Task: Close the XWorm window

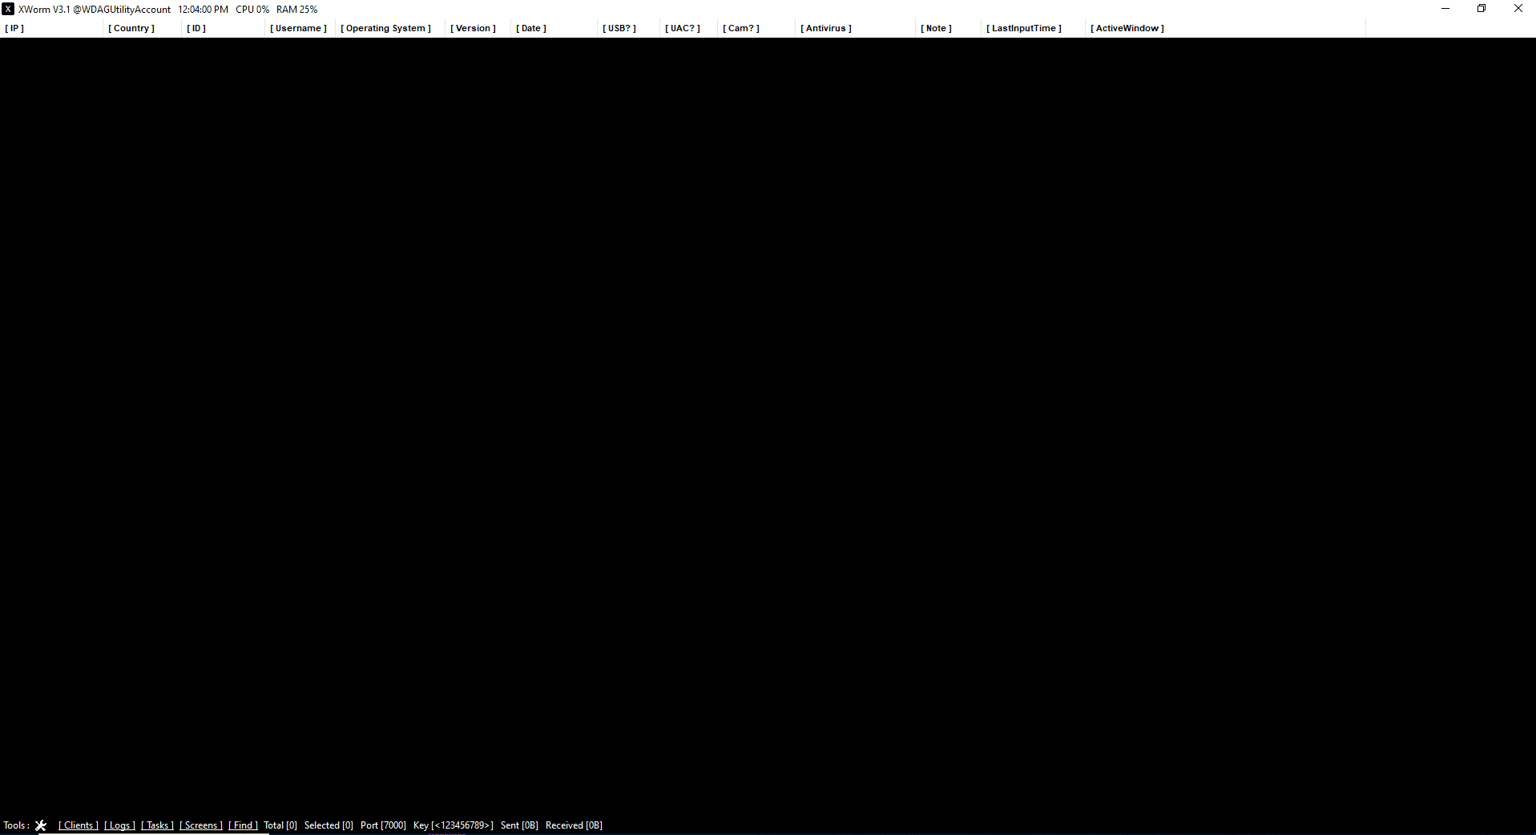Action: [1518, 9]
